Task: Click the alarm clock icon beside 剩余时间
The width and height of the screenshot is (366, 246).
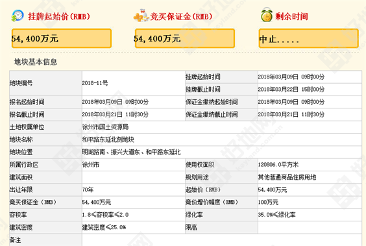Action: click(267, 15)
